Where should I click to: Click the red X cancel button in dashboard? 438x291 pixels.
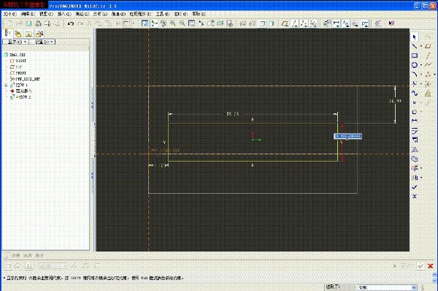pos(430,266)
